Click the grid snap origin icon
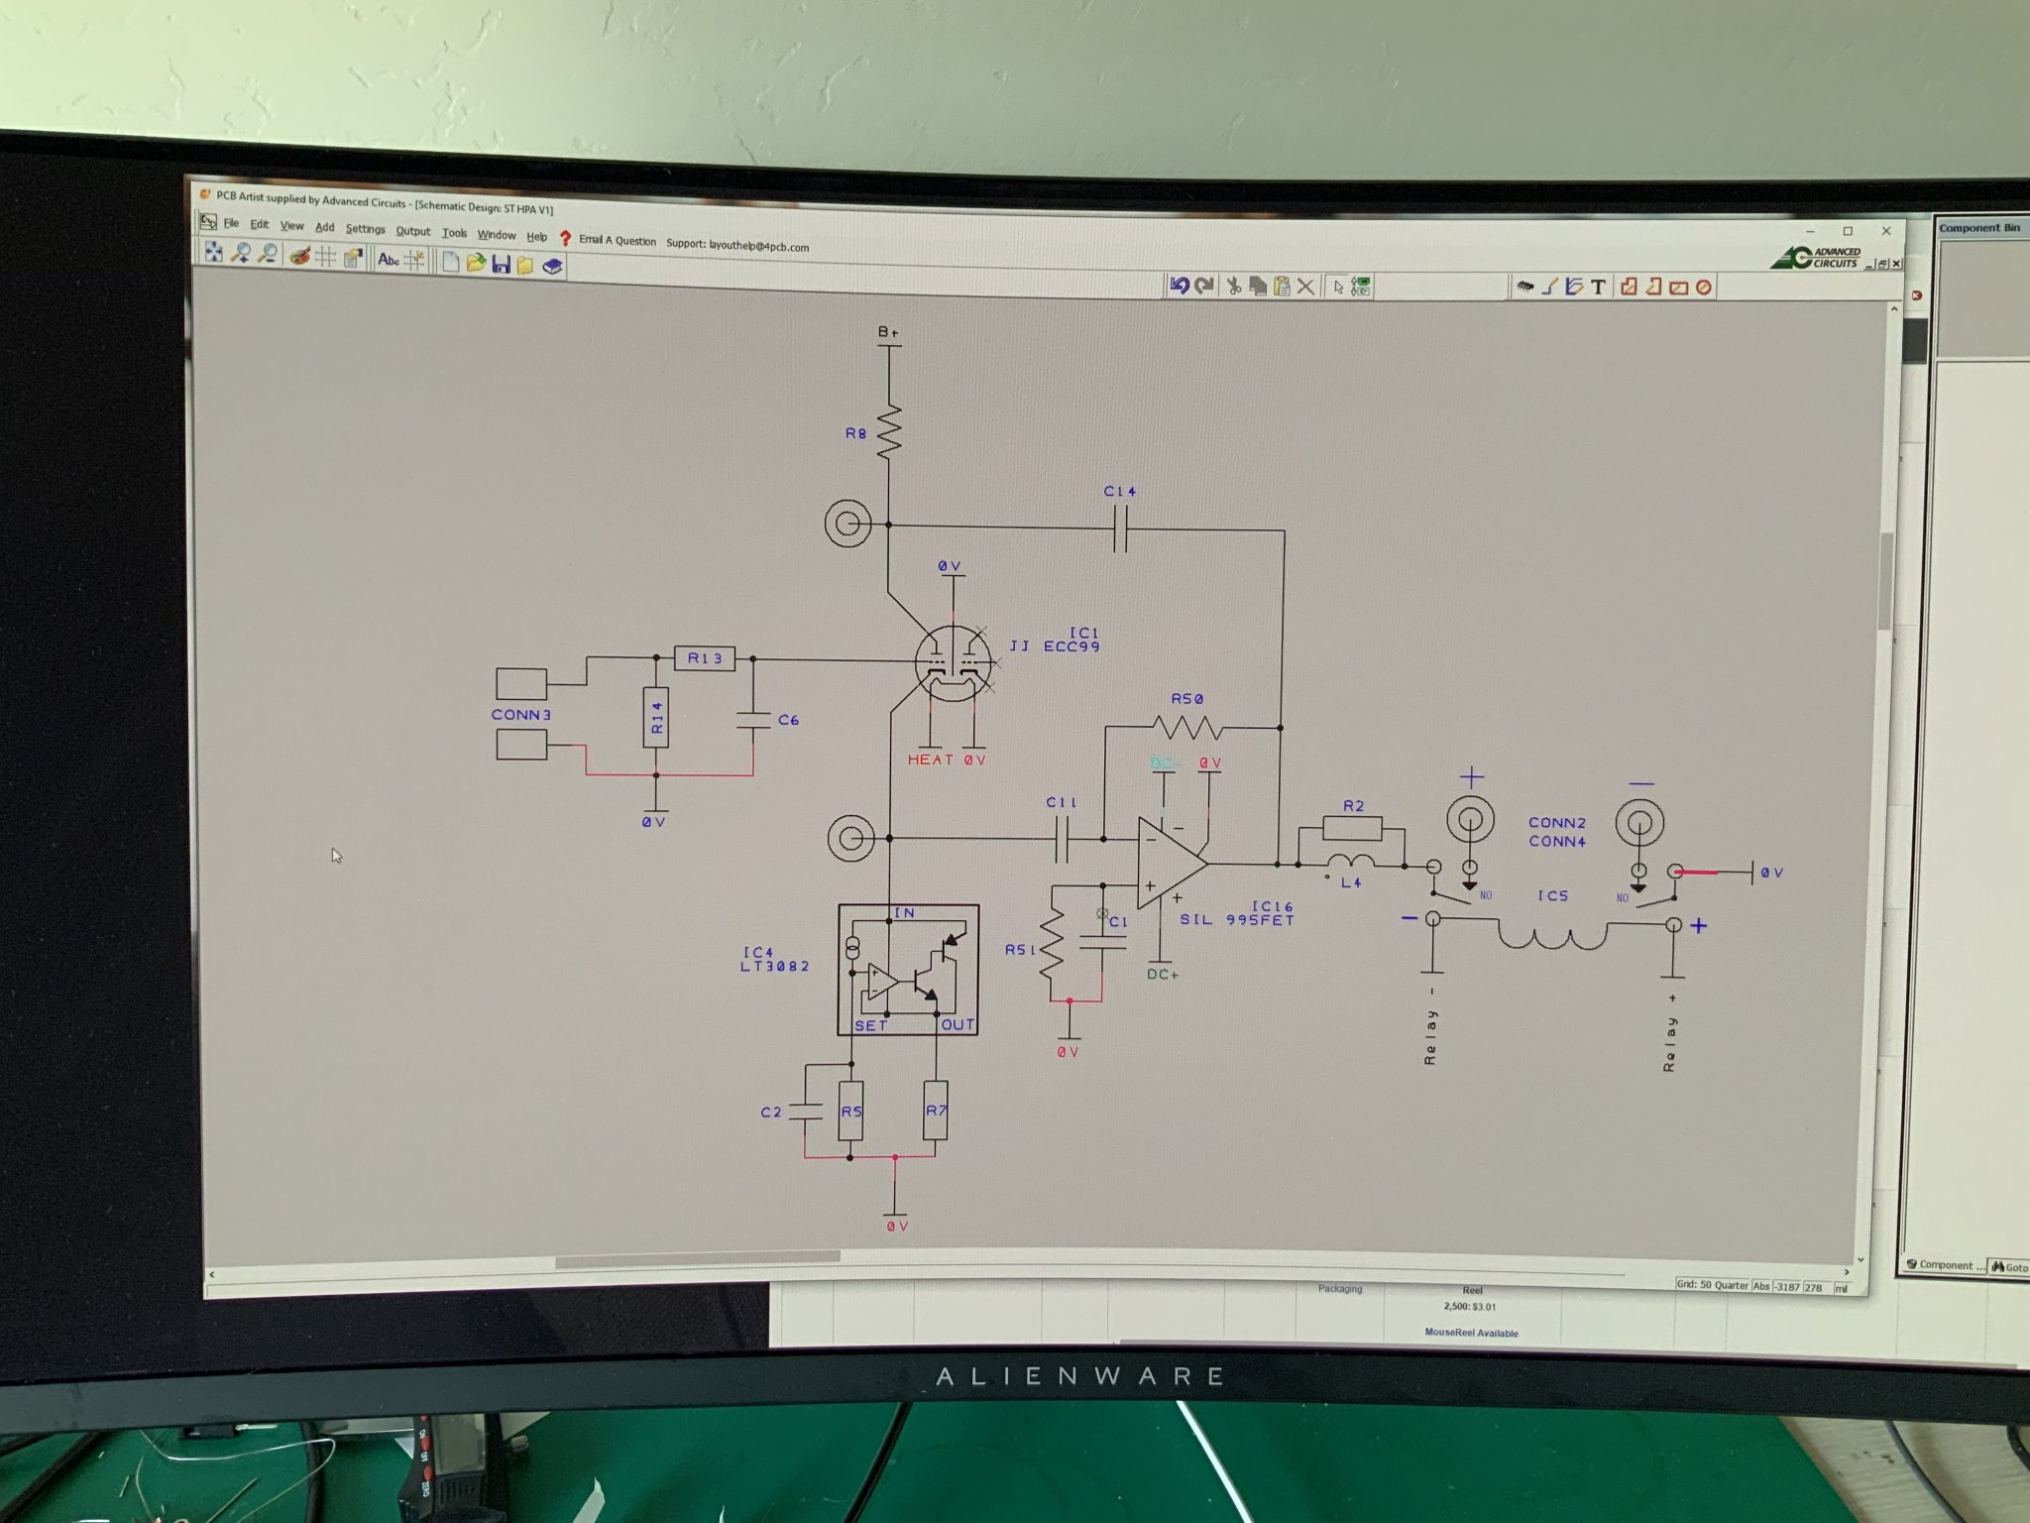 click(414, 260)
